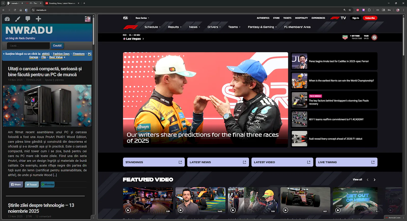Image resolution: width=407 pixels, height=221 pixels.
Task: Open the WordPress dashboard gauge icon
Action: (7, 19)
